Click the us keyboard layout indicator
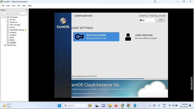Screen dimensions: 194x109 click(x=147, y=20)
